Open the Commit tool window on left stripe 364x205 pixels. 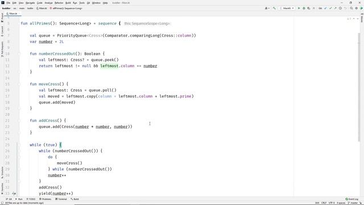2,31
